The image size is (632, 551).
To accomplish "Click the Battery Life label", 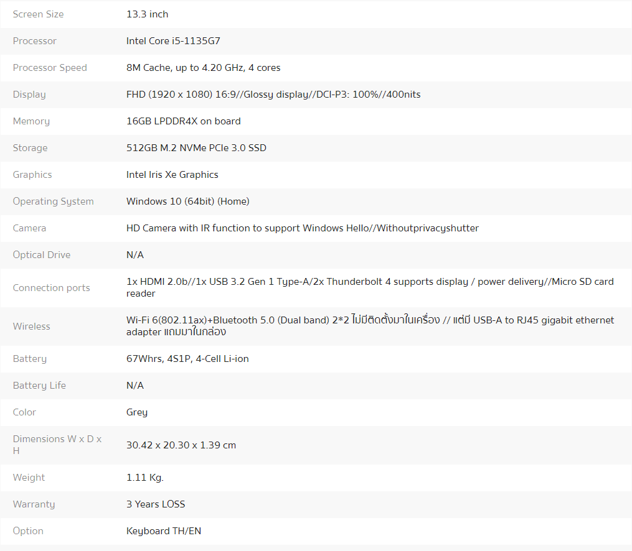I will pyautogui.click(x=39, y=385).
